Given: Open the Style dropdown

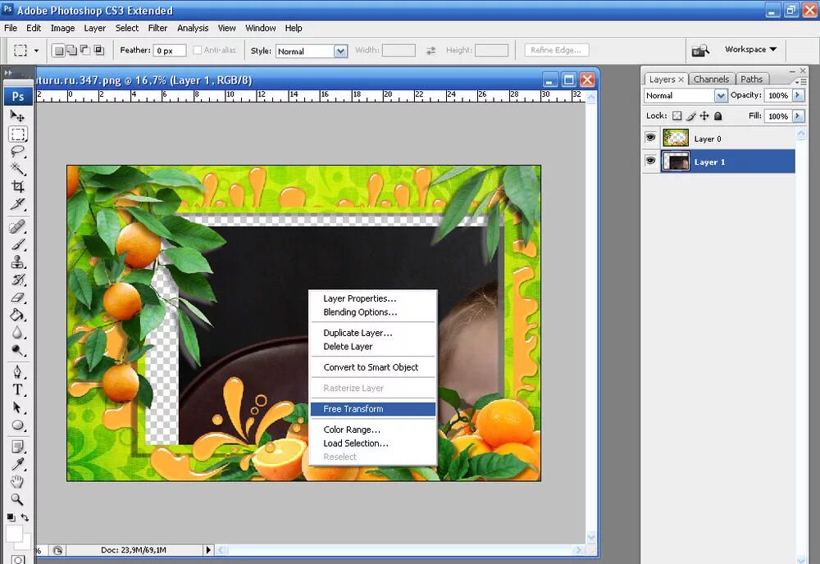Looking at the screenshot, I should pyautogui.click(x=340, y=51).
